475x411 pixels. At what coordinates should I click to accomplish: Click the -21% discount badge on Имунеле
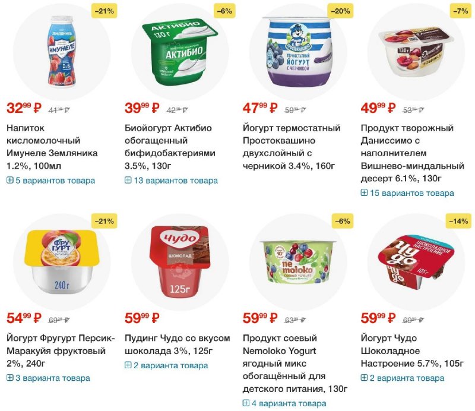pyautogui.click(x=104, y=11)
